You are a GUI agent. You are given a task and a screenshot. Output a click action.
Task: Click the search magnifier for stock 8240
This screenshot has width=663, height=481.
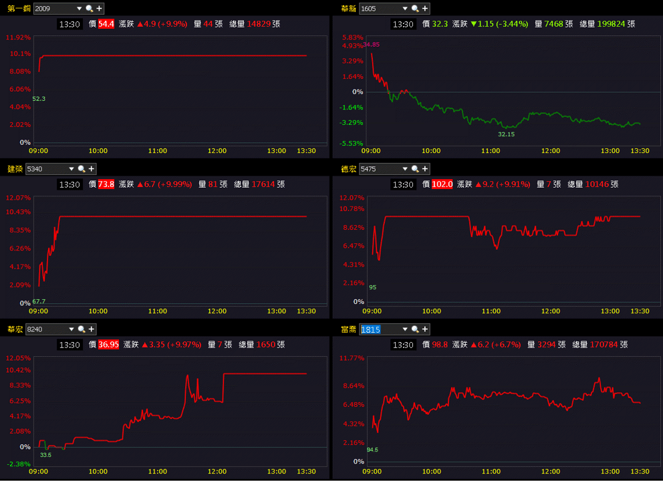pyautogui.click(x=81, y=329)
